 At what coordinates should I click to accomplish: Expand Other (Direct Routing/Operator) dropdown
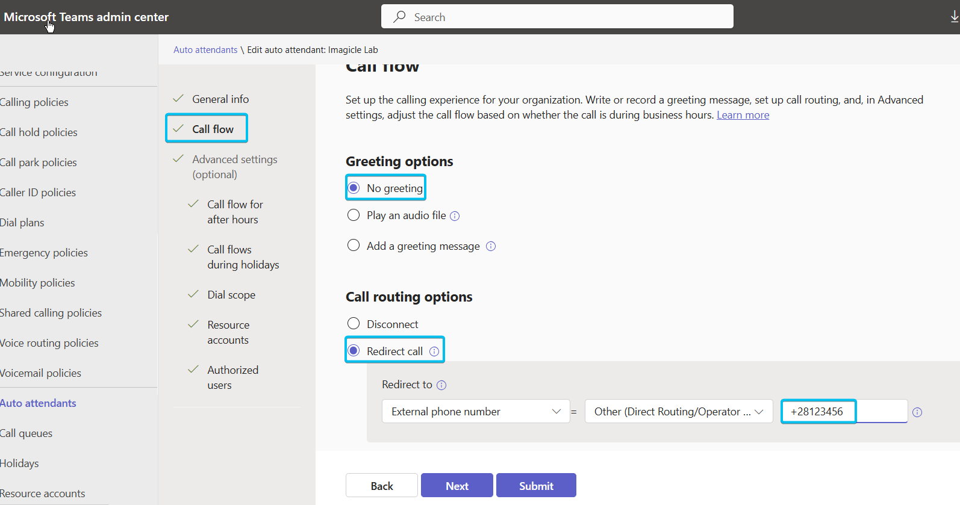678,412
